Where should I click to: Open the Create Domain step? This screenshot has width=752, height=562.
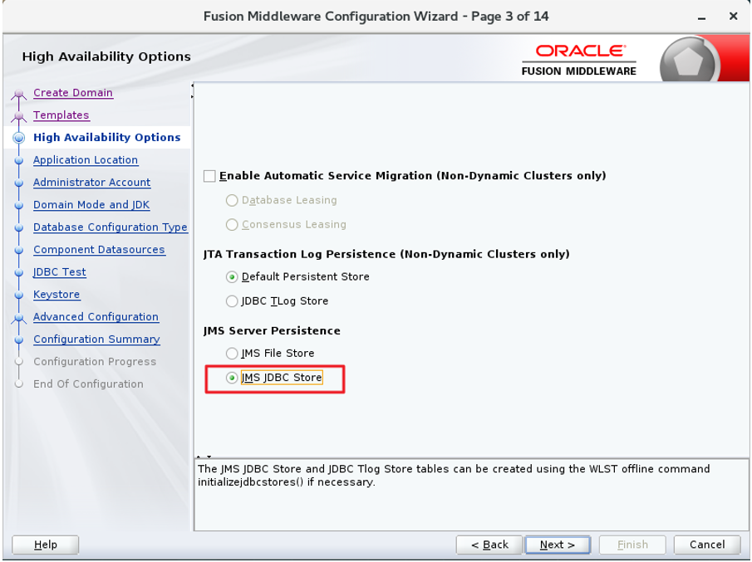[x=73, y=92]
